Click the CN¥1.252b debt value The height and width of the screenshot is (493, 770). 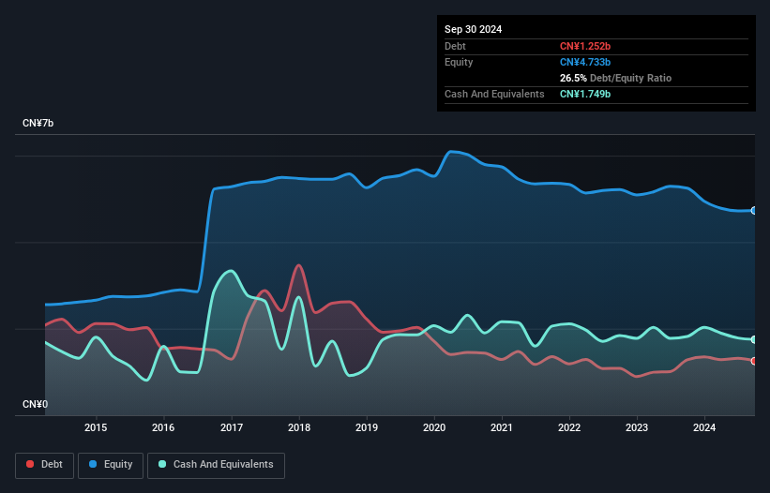(585, 46)
